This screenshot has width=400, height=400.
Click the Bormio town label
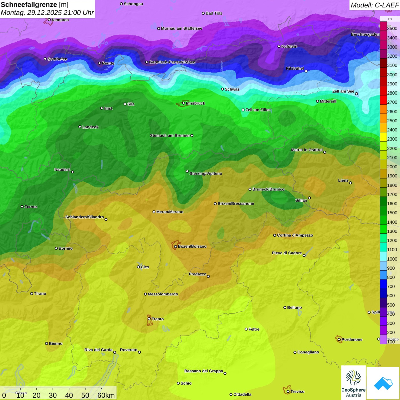[65, 248]
